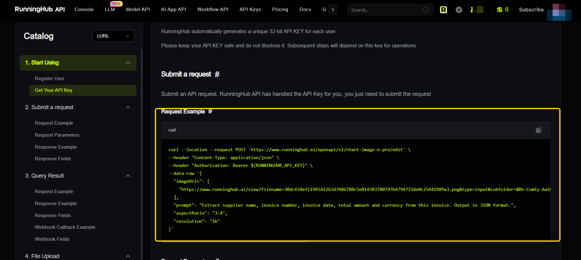
Task: Navigate to Workflow API
Action: [213, 9]
